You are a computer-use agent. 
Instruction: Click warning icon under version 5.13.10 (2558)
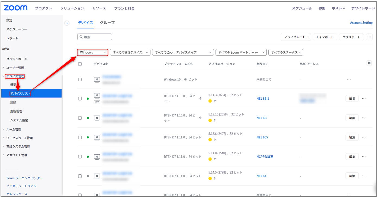coord(210,120)
